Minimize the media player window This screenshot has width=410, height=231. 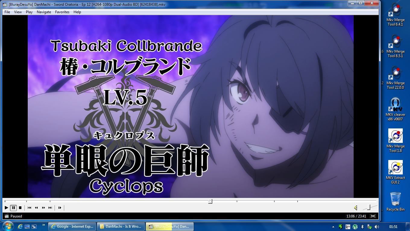coord(352,3)
